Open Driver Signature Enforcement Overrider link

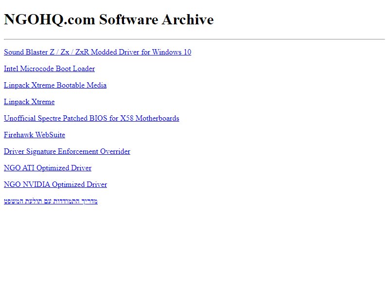[x=67, y=151]
